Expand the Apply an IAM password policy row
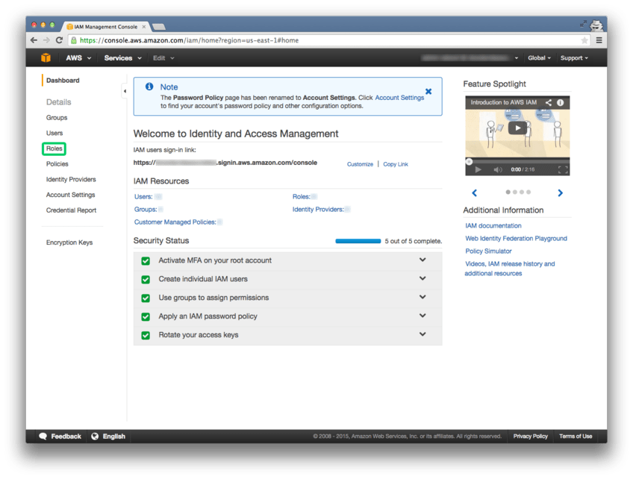Screen dimensions: 633x479 coord(422,316)
